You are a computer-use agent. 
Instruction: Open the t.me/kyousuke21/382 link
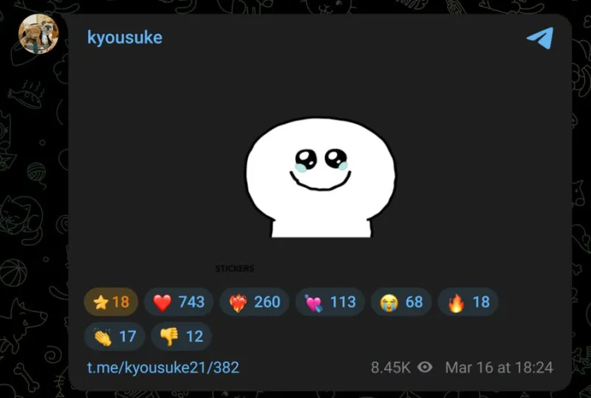[163, 368]
